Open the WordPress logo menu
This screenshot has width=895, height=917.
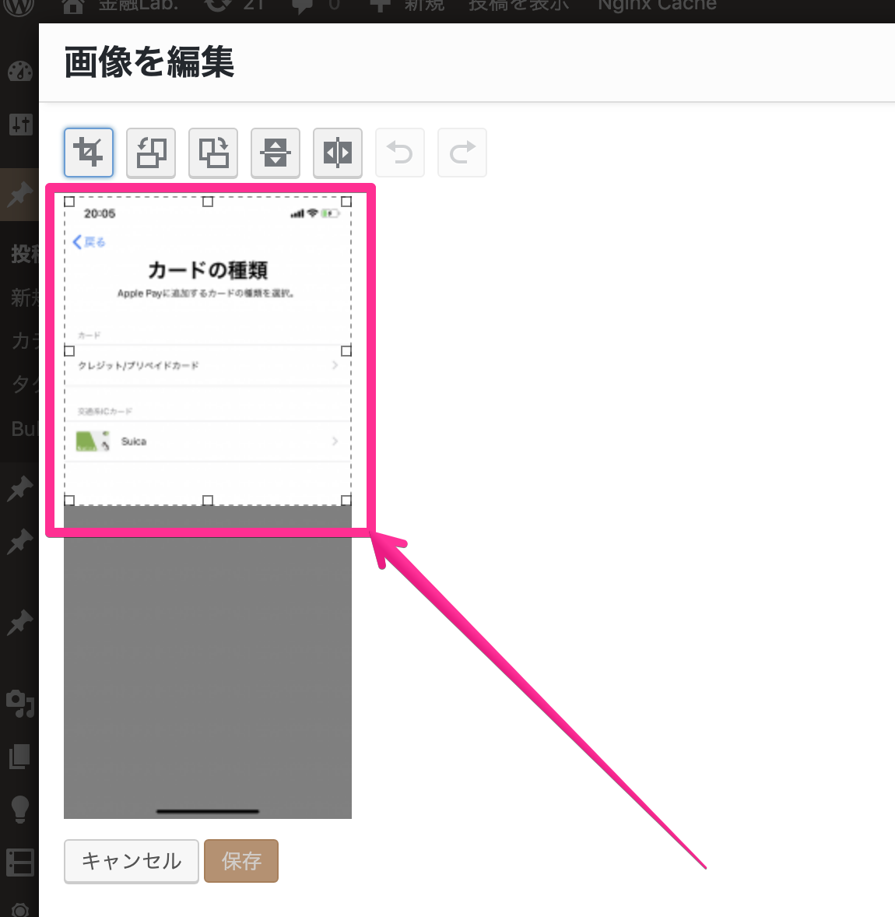[x=19, y=6]
